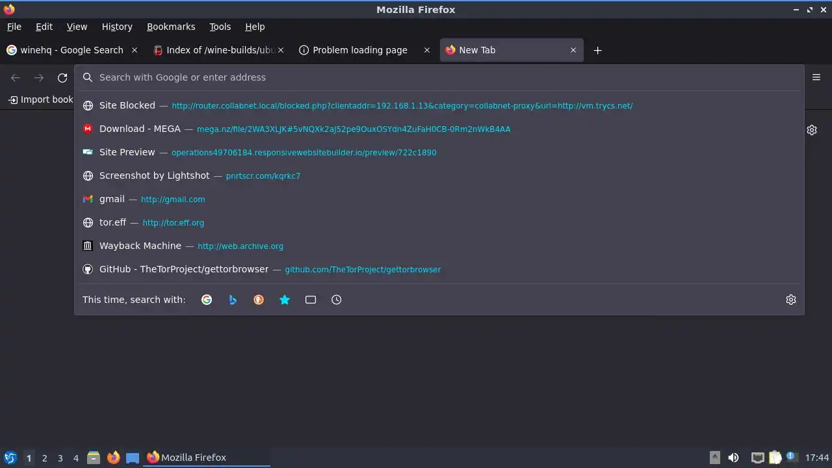Viewport: 832px width, 468px height.
Task: Click the show desktop taskbar icon
Action: [133, 458]
